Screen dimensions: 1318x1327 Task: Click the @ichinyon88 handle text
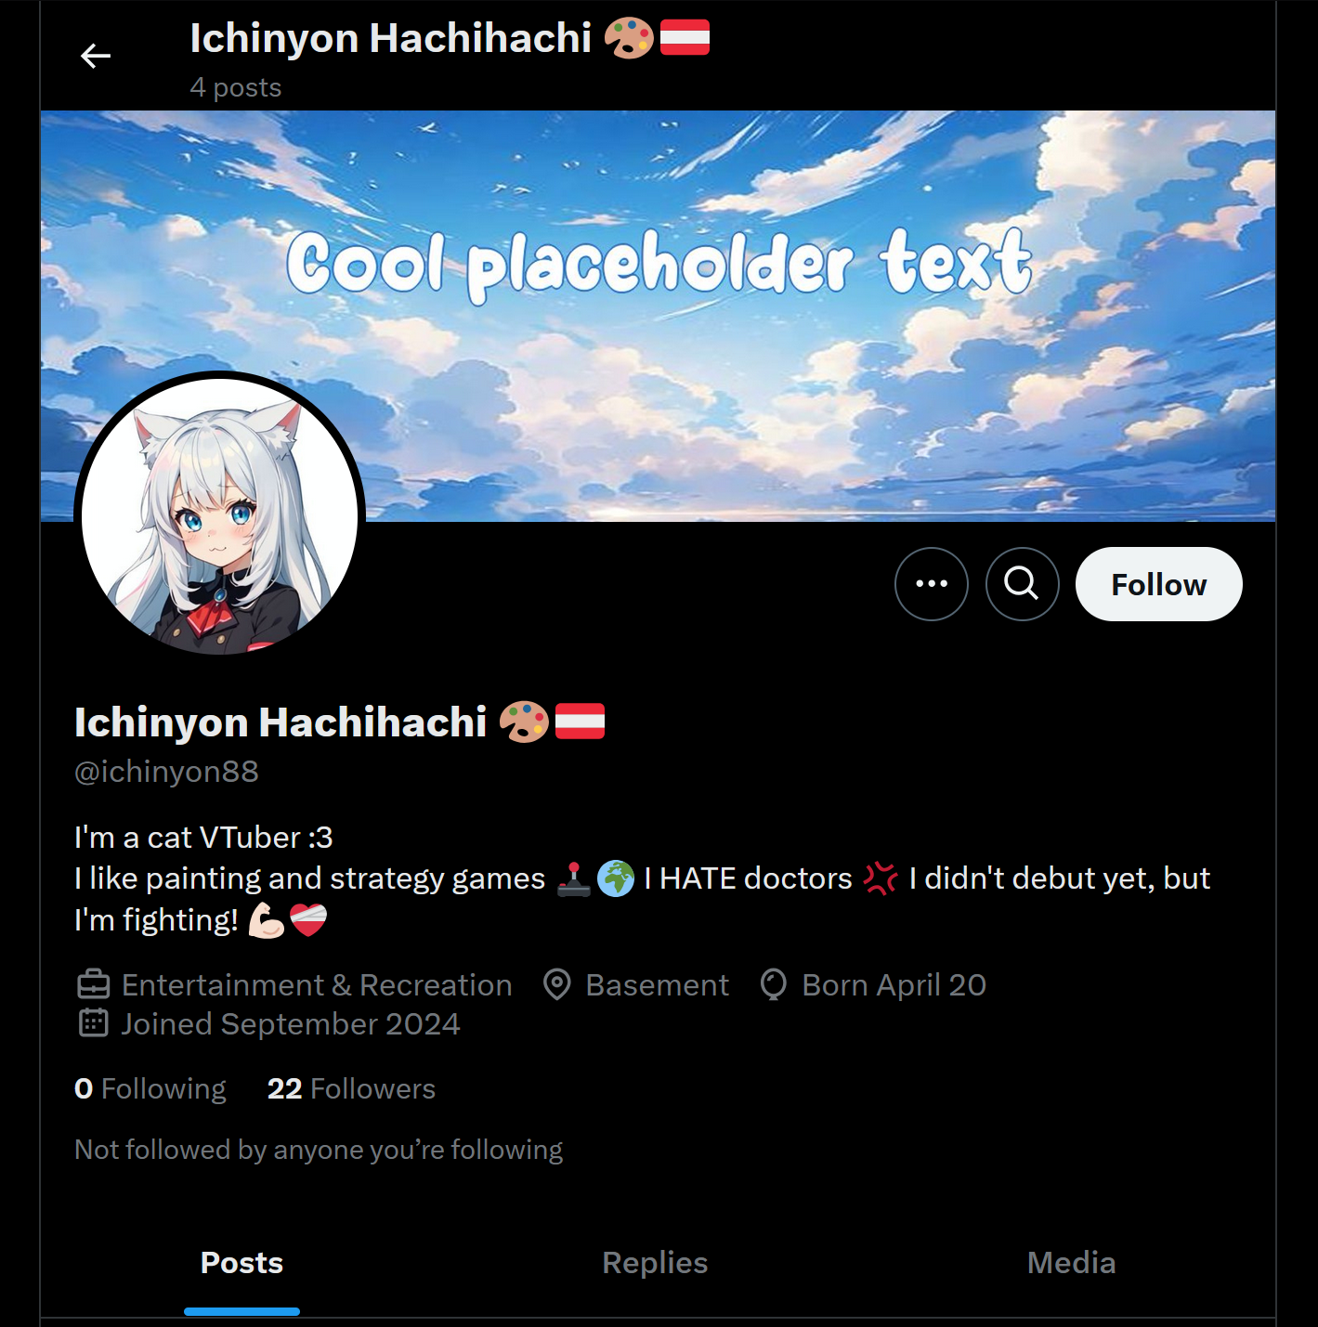[166, 772]
